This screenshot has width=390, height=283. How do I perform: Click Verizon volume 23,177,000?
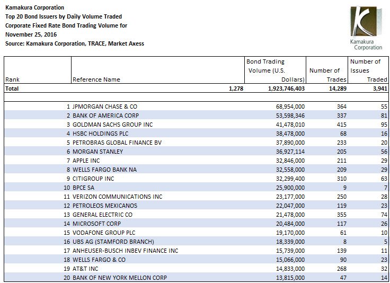[x=290, y=197]
